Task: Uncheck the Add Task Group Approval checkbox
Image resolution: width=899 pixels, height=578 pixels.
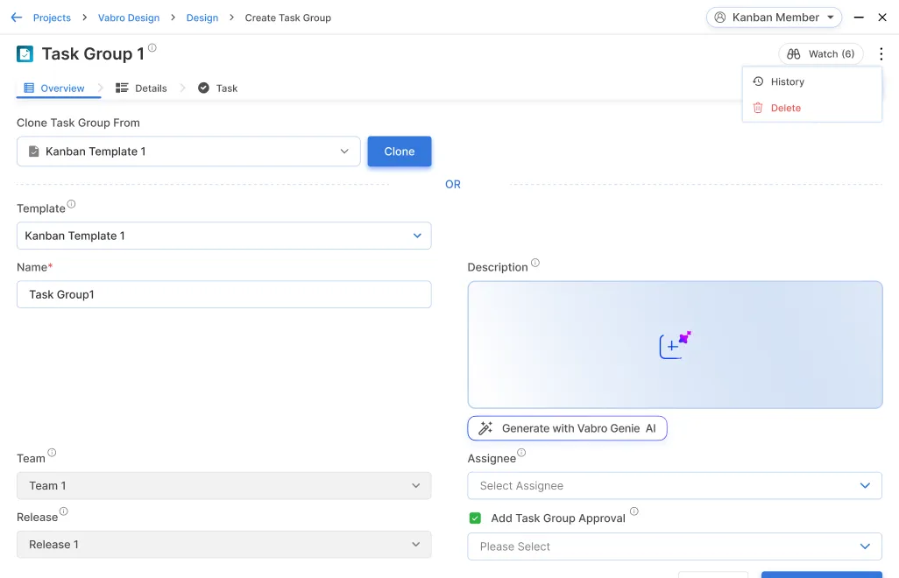Action: [x=475, y=518]
